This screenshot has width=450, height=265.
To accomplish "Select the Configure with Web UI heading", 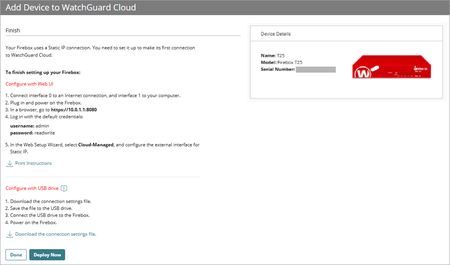I will 29,84.
